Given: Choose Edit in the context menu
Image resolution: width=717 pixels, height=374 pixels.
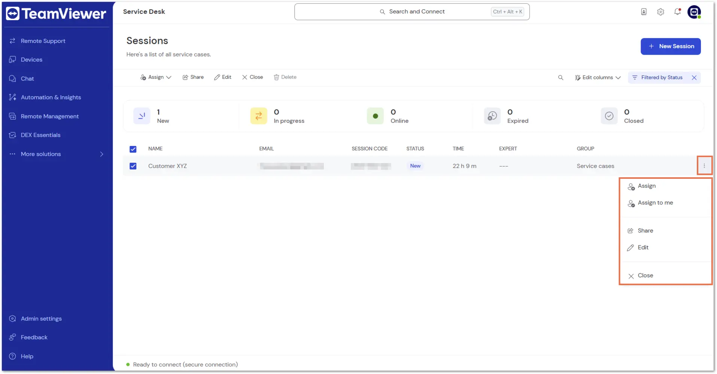Looking at the screenshot, I should click(x=642, y=248).
